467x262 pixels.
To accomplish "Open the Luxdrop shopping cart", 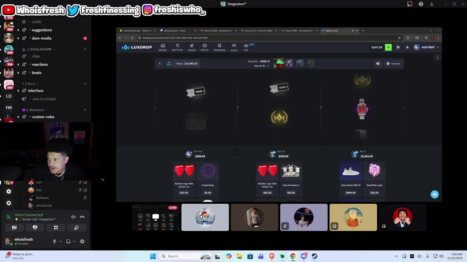I will point(398,47).
